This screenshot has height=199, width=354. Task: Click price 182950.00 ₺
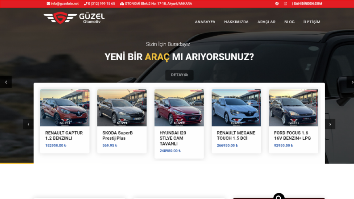click(x=56, y=145)
